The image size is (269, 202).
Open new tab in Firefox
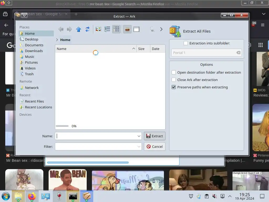click(76, 14)
